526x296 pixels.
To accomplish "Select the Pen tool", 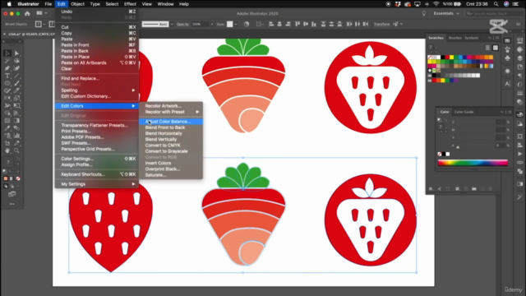I will (x=7, y=68).
